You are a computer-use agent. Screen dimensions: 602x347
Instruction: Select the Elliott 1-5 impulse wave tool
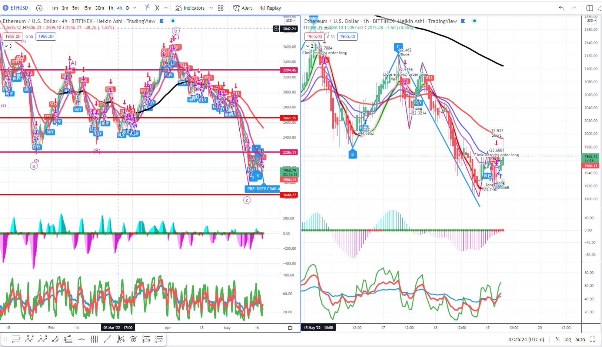tap(42, 339)
